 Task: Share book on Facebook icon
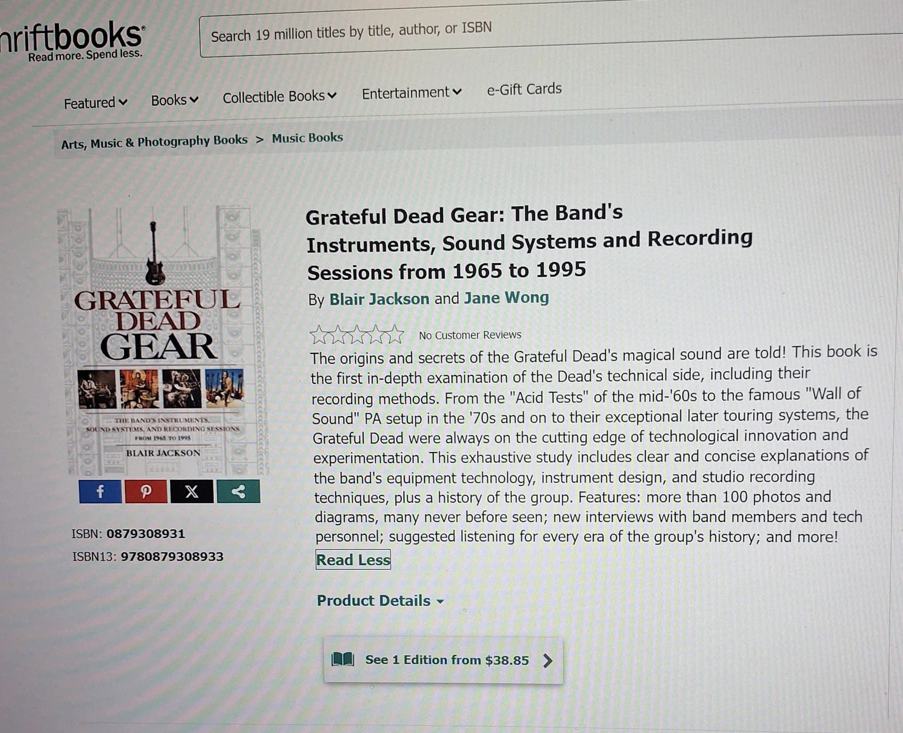tap(100, 492)
